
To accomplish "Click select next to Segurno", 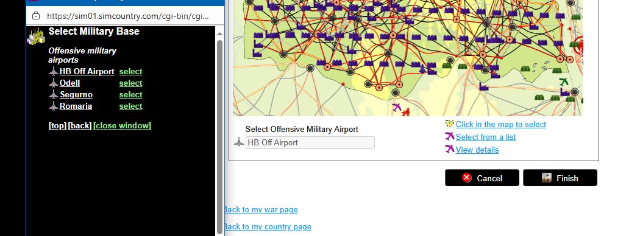I will point(130,94).
